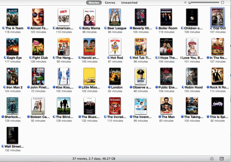Select the Baby Mama poster
This screenshot has height=162, width=231.
(89, 17)
